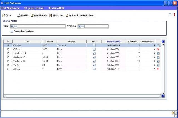Click ID cell 19
Screen dimensions: 178x118
[x=8, y=69]
